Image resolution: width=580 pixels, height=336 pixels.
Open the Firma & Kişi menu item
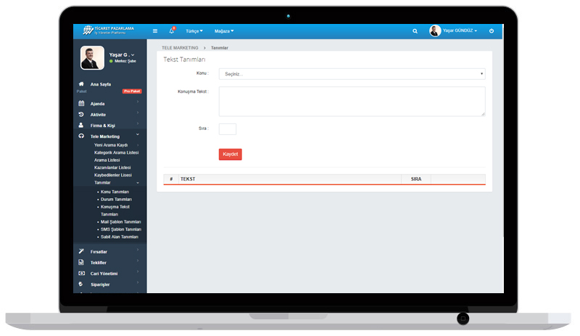click(x=103, y=126)
